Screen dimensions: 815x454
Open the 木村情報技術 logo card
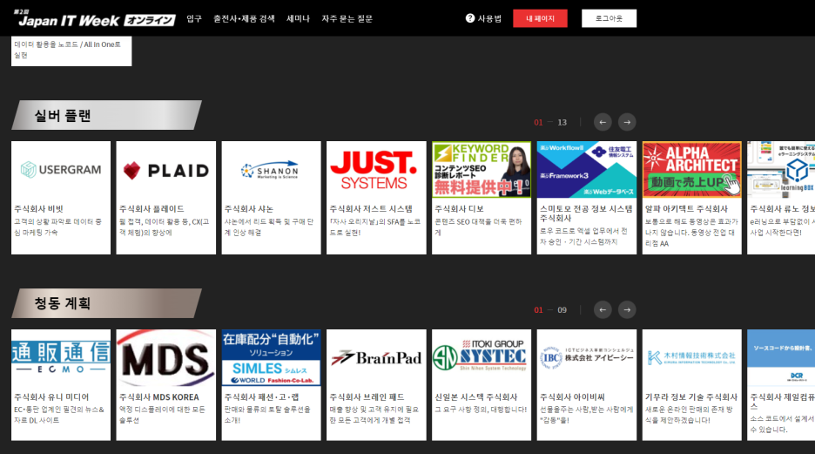[x=692, y=358]
